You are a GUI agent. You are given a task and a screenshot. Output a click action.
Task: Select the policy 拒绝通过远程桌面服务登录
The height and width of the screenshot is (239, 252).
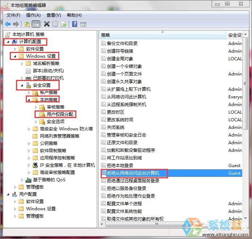click(133, 181)
